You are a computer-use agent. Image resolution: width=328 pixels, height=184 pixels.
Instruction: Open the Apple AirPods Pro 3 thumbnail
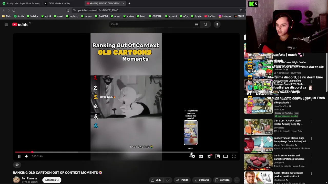click(258, 178)
